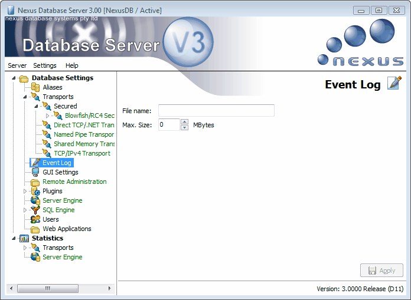
Task: Select GUI Settings in tree
Action: coord(60,172)
